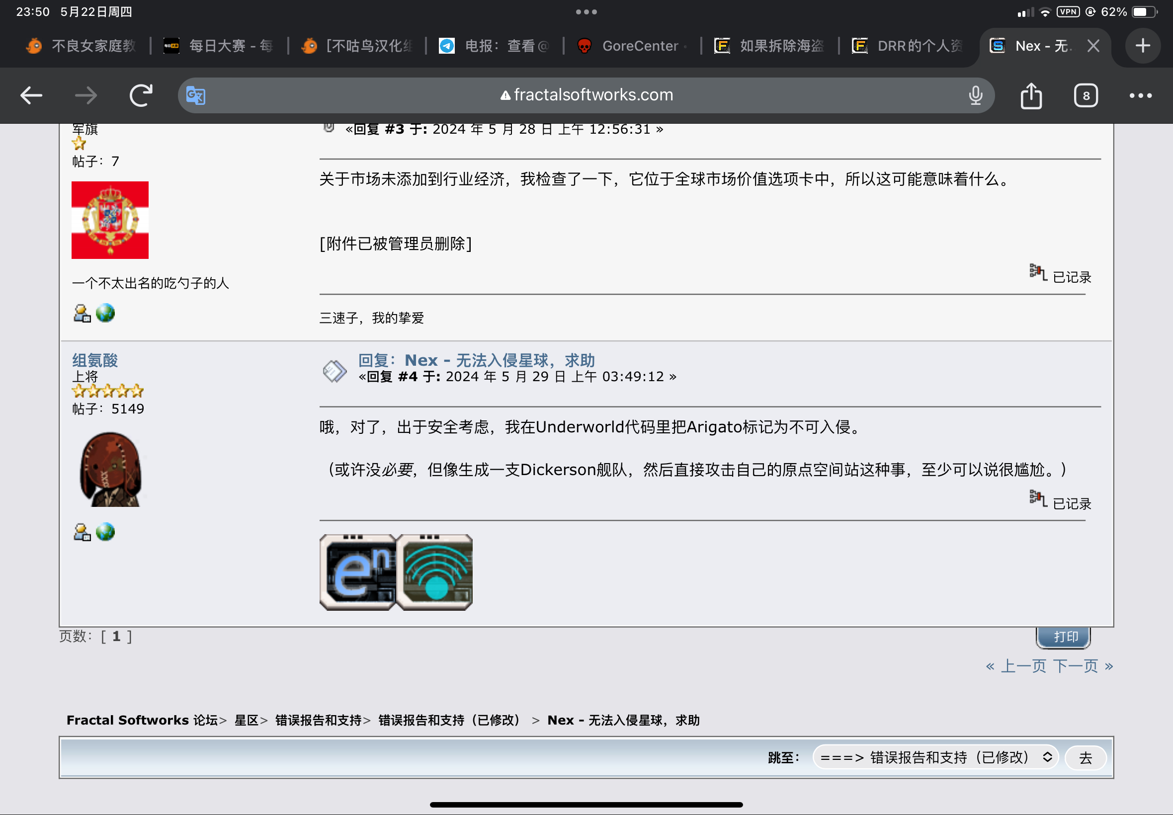Click the wifi signature badge in 组氨酸's post
Screen dimensions: 1173x815
(435, 572)
